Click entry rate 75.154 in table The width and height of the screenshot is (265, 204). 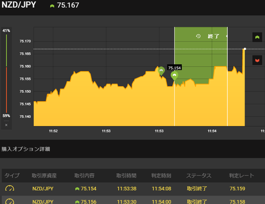pos(88,189)
